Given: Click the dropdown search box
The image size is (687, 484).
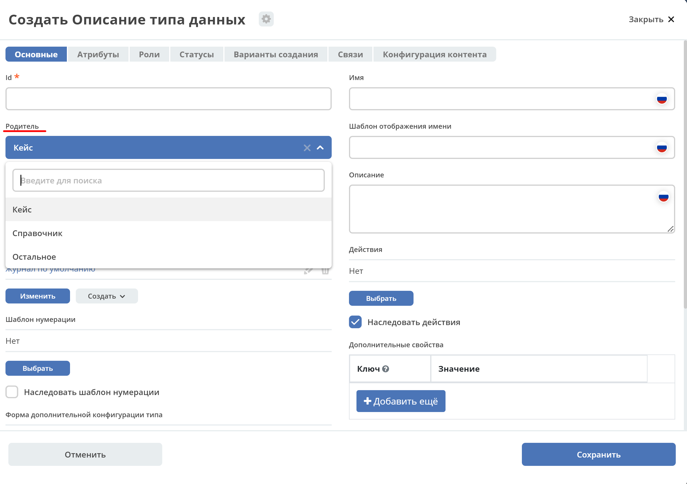Looking at the screenshot, I should pyautogui.click(x=169, y=181).
